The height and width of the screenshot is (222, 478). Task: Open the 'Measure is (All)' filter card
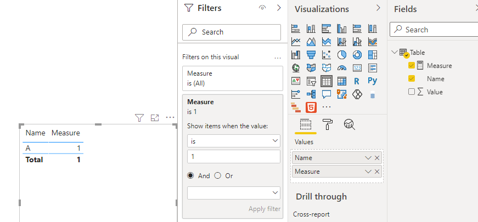233,78
